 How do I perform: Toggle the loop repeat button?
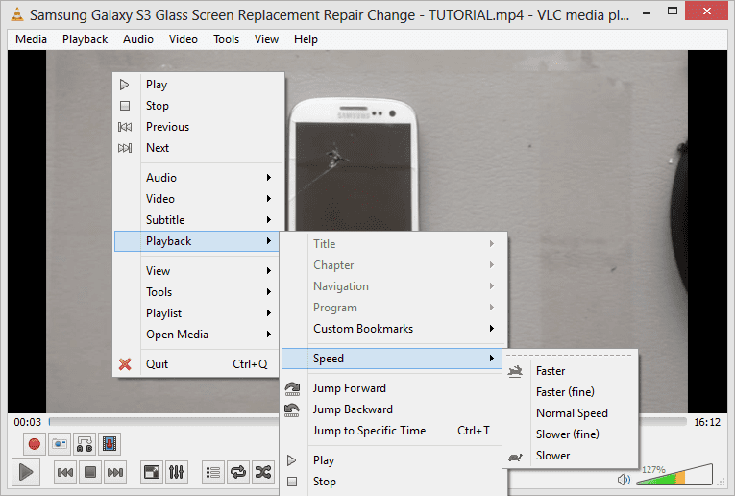[x=238, y=472]
